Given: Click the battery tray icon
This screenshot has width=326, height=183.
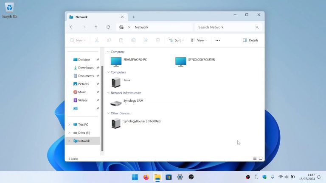Looking at the screenshot, I should (293, 177).
